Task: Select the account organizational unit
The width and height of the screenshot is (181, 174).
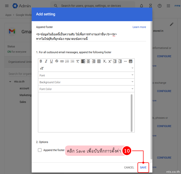Action: pos(24,88)
